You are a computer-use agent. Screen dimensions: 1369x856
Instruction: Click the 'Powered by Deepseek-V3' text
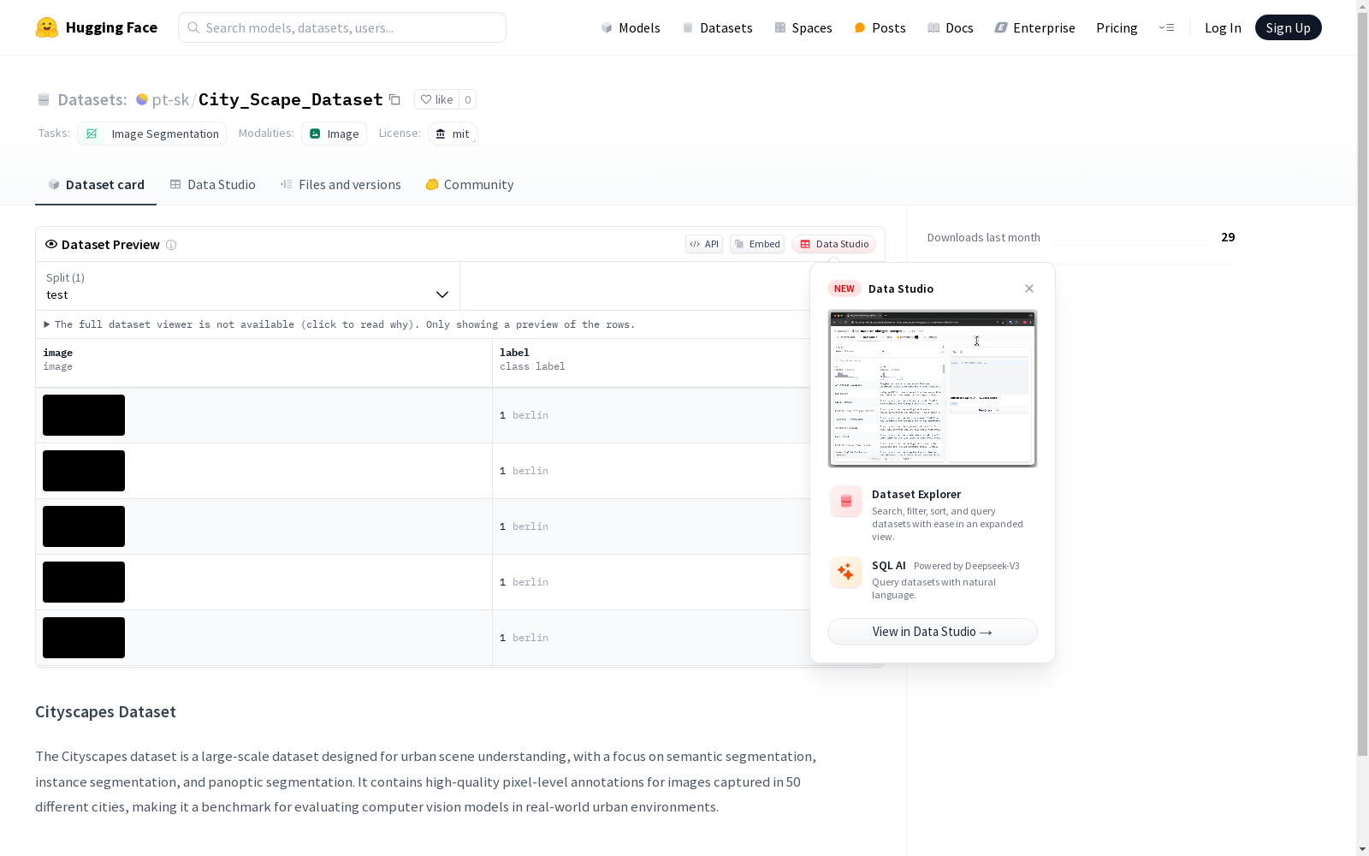pos(967,566)
